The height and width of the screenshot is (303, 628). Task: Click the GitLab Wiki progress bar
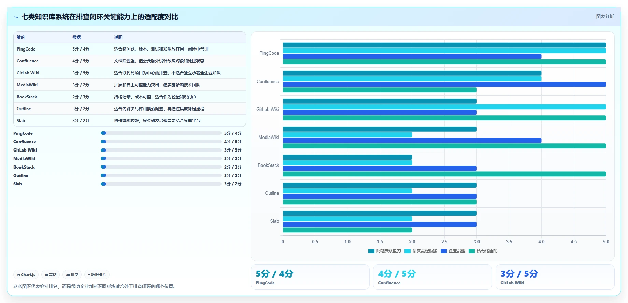click(161, 150)
